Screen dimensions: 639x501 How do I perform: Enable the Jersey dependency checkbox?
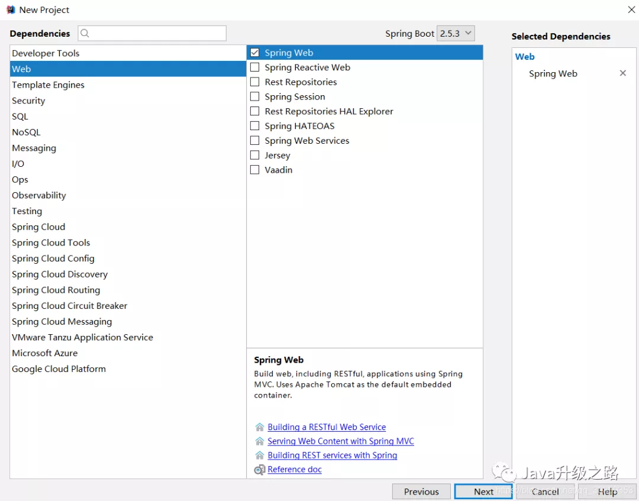(x=254, y=155)
